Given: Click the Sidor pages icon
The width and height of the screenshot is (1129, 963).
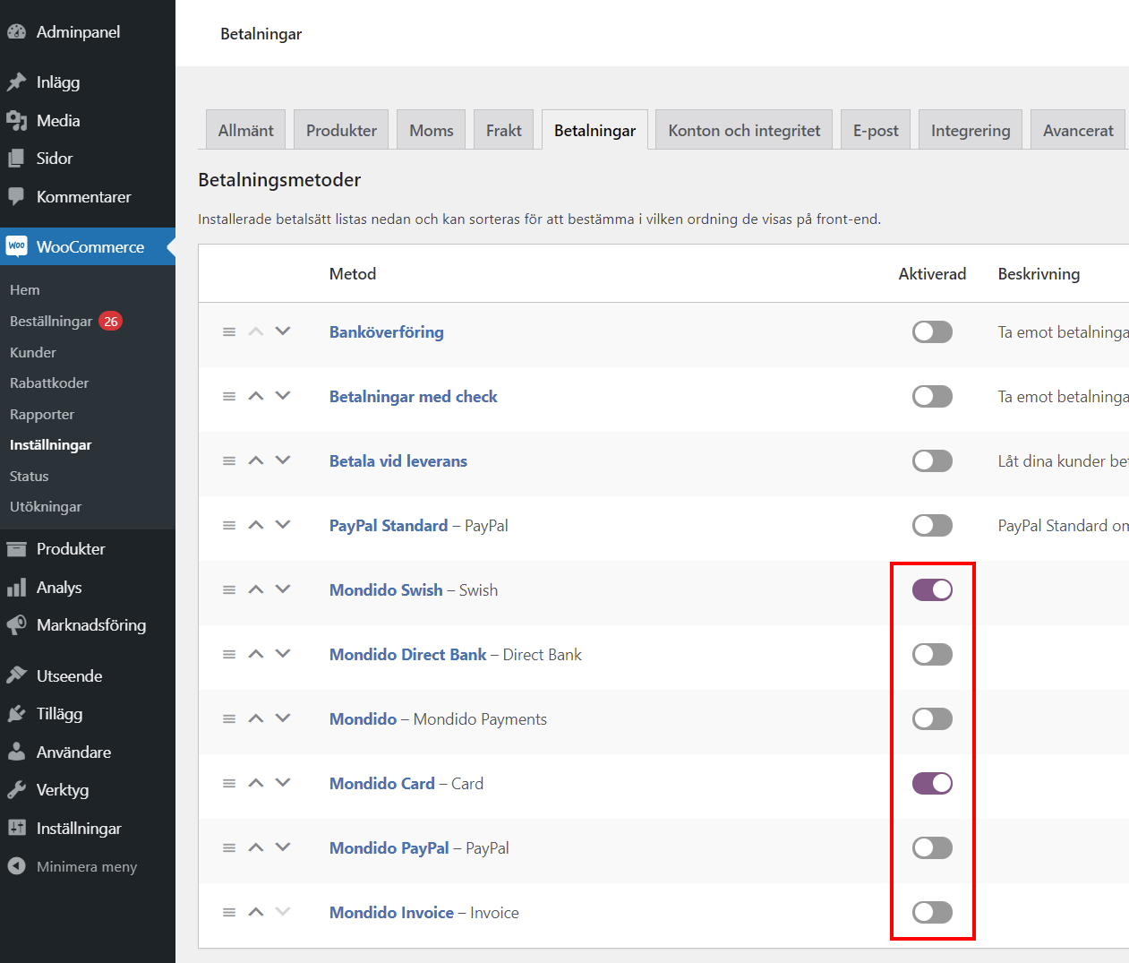Looking at the screenshot, I should (x=16, y=159).
